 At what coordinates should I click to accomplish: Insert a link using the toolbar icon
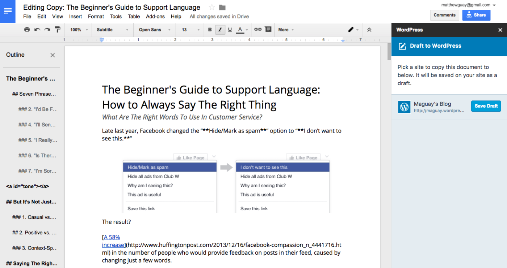(x=258, y=30)
